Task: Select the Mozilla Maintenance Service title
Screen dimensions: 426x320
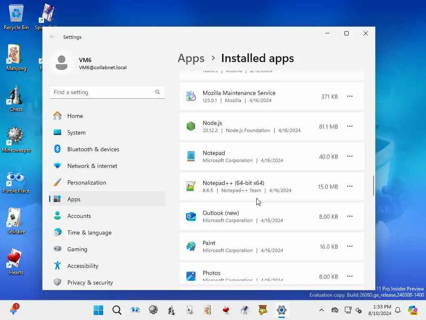Action: [239, 93]
